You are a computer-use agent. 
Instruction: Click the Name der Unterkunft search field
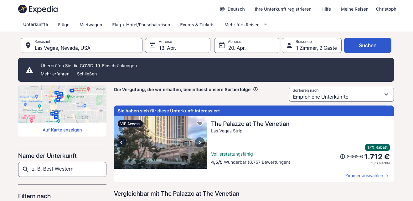point(62,169)
